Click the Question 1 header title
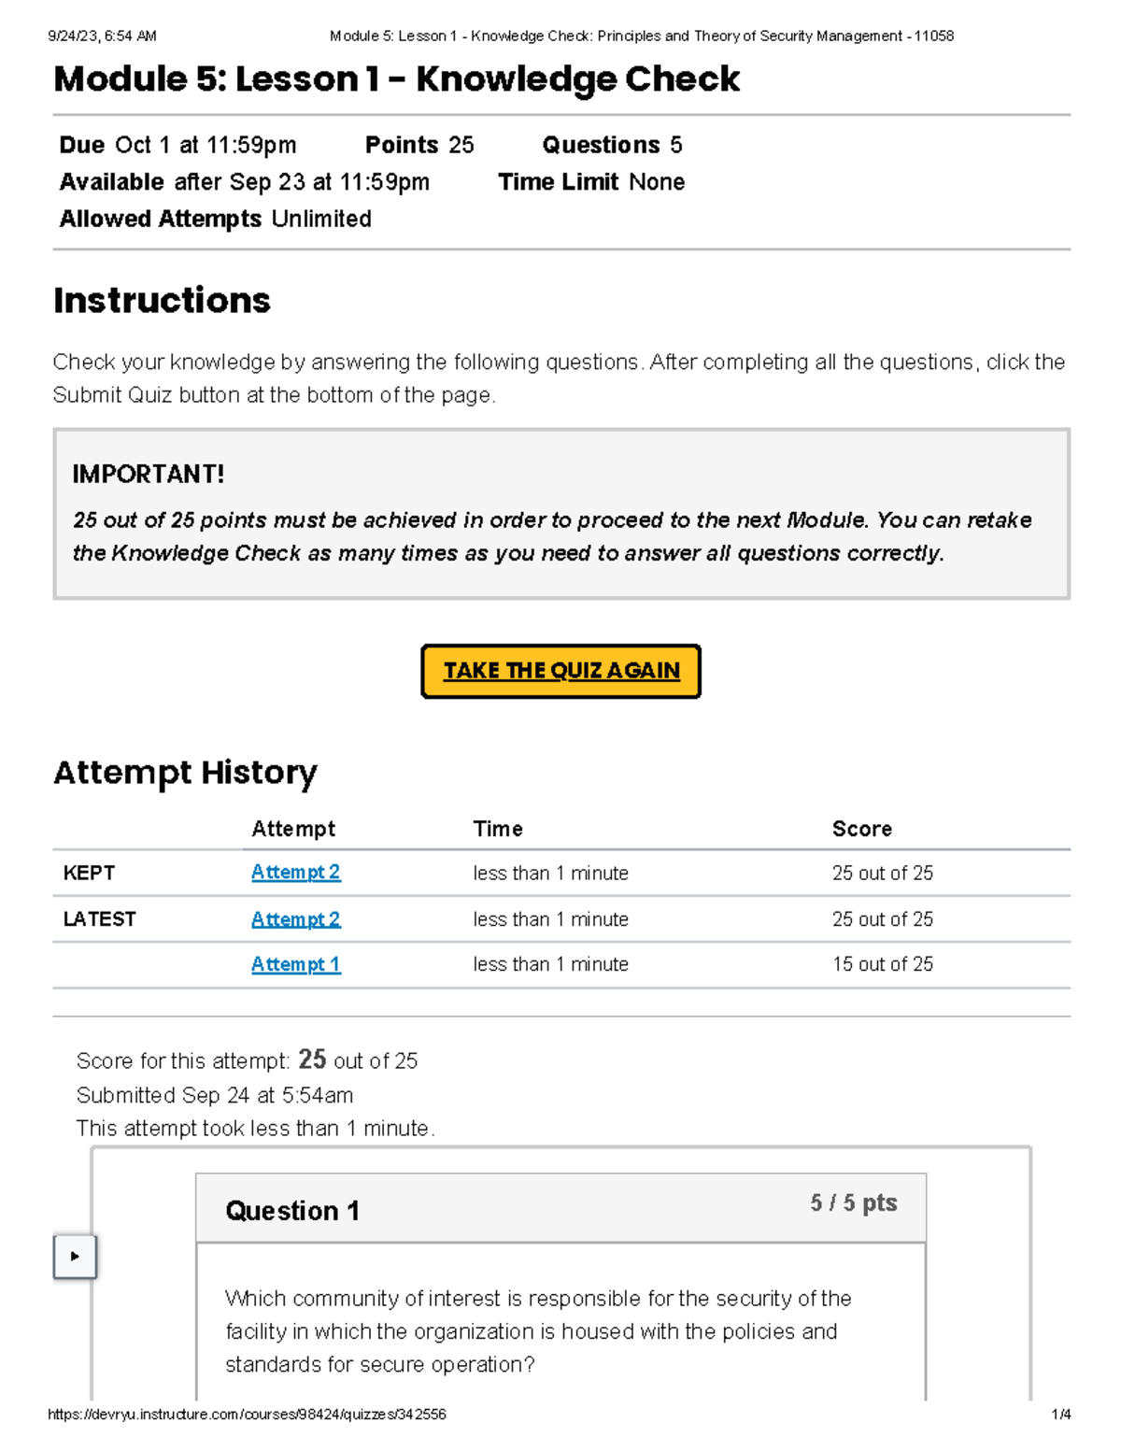 pos(292,1210)
